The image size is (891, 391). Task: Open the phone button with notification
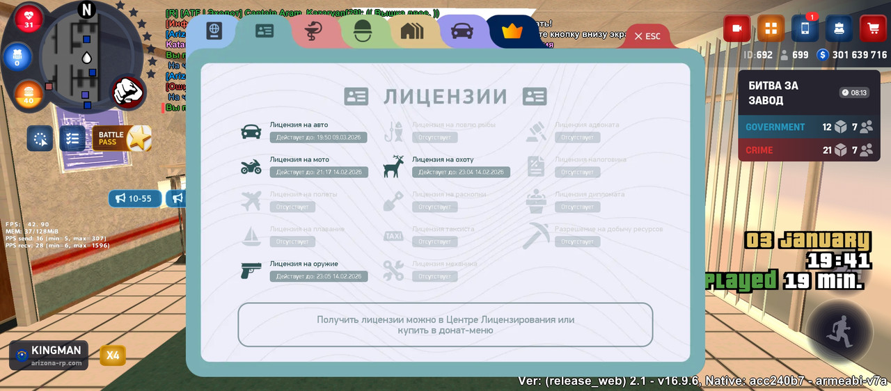805,29
